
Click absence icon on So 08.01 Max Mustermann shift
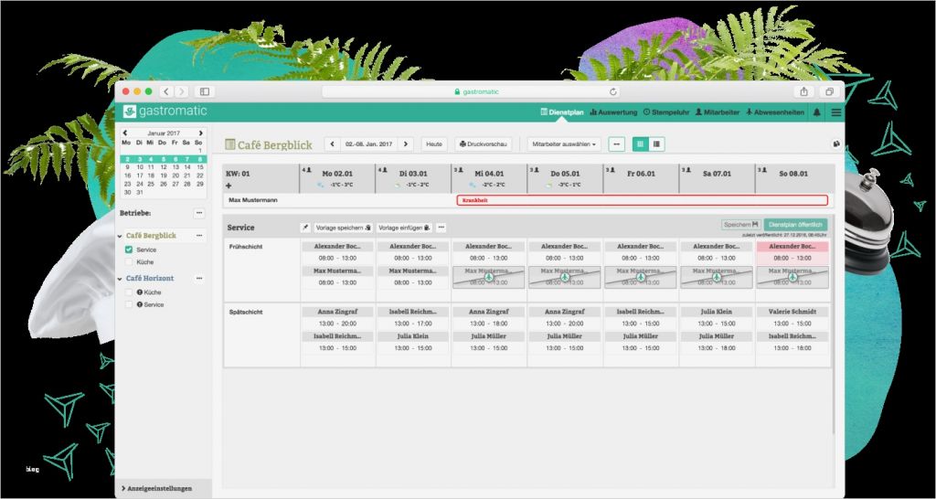point(792,277)
